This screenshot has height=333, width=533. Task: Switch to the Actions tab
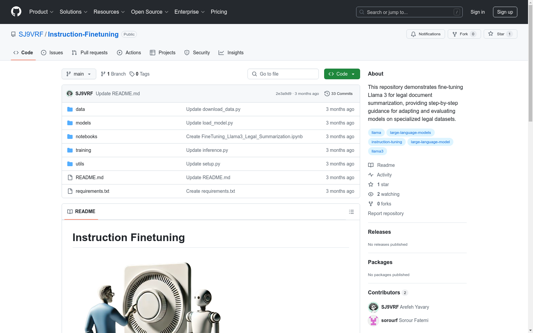pos(129,53)
